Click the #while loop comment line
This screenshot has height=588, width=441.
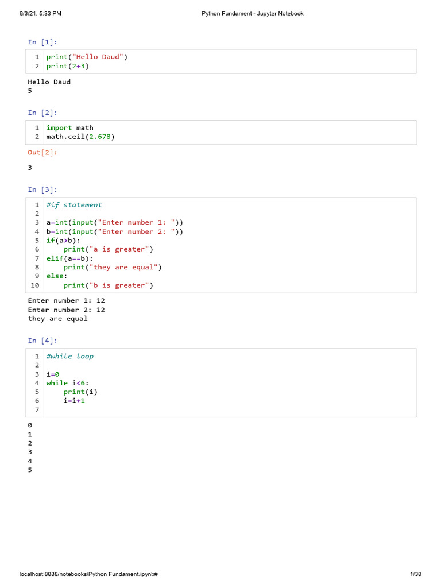[x=70, y=356]
